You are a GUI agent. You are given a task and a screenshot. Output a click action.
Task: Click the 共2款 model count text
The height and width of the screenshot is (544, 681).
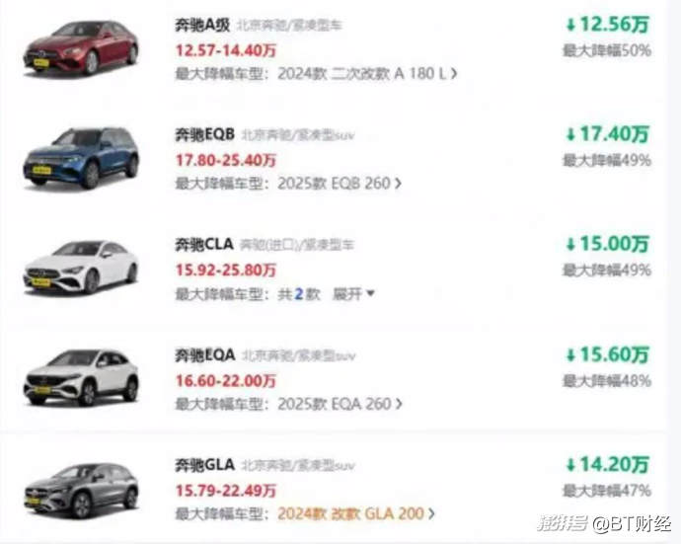point(299,294)
